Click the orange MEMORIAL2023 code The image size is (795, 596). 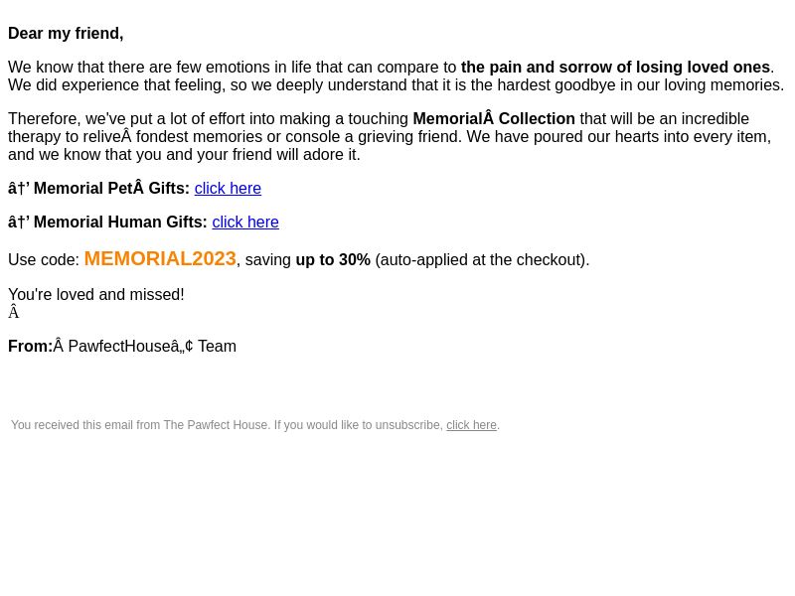(160, 259)
